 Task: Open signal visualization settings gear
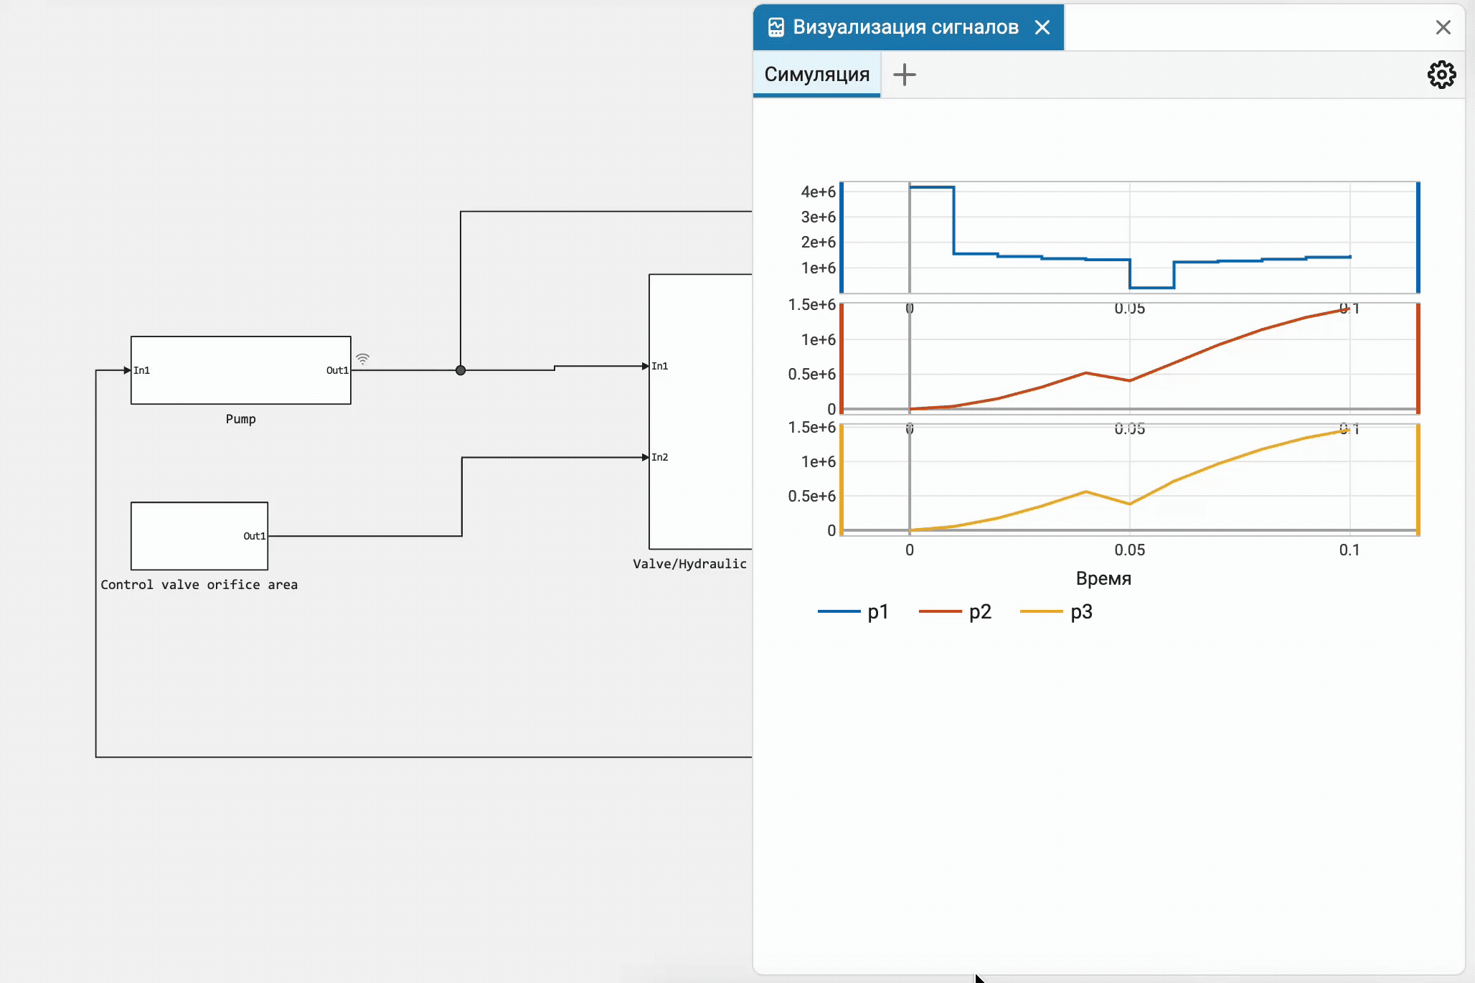(1441, 75)
